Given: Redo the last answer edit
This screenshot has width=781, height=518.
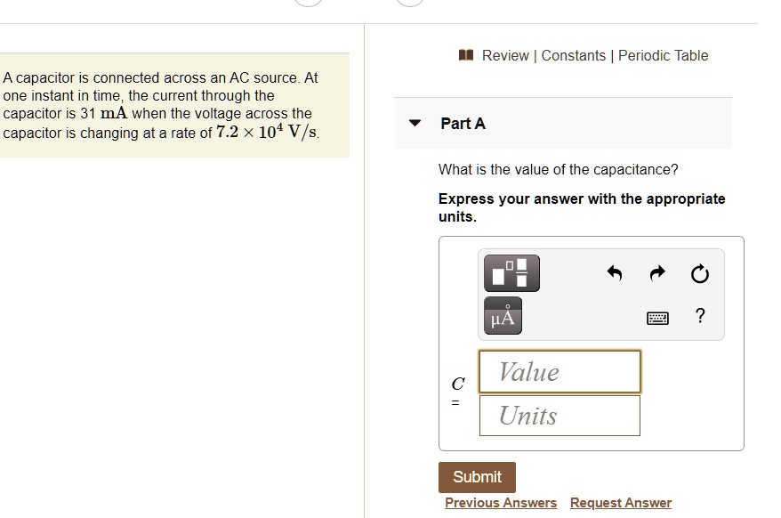Looking at the screenshot, I should (x=656, y=273).
